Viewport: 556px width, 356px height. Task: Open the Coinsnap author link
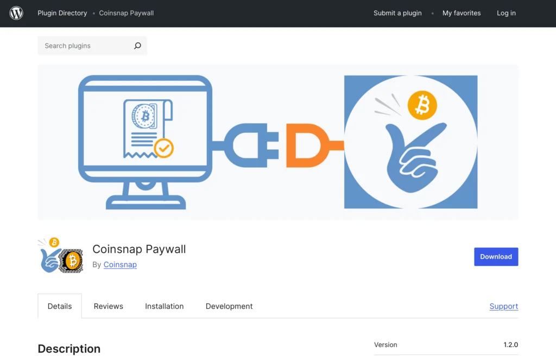(x=120, y=264)
